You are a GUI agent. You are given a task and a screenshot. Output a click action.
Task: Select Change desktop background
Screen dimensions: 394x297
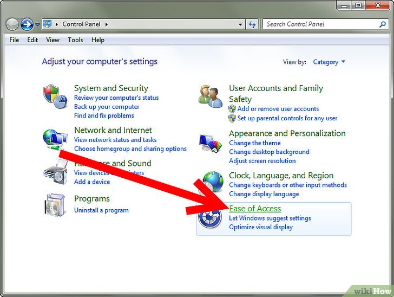[269, 152]
